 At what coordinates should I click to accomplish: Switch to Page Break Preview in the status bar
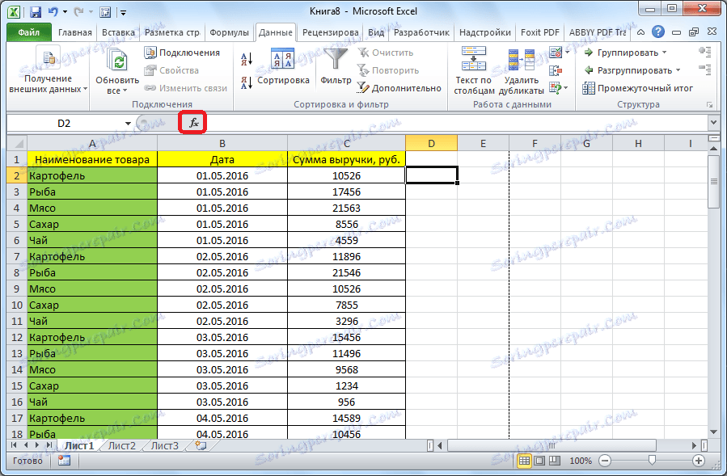(x=554, y=461)
